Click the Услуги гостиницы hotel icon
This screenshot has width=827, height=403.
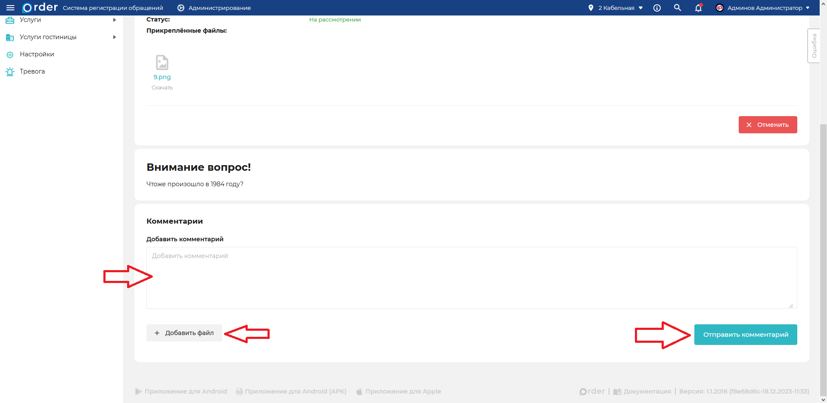point(10,37)
